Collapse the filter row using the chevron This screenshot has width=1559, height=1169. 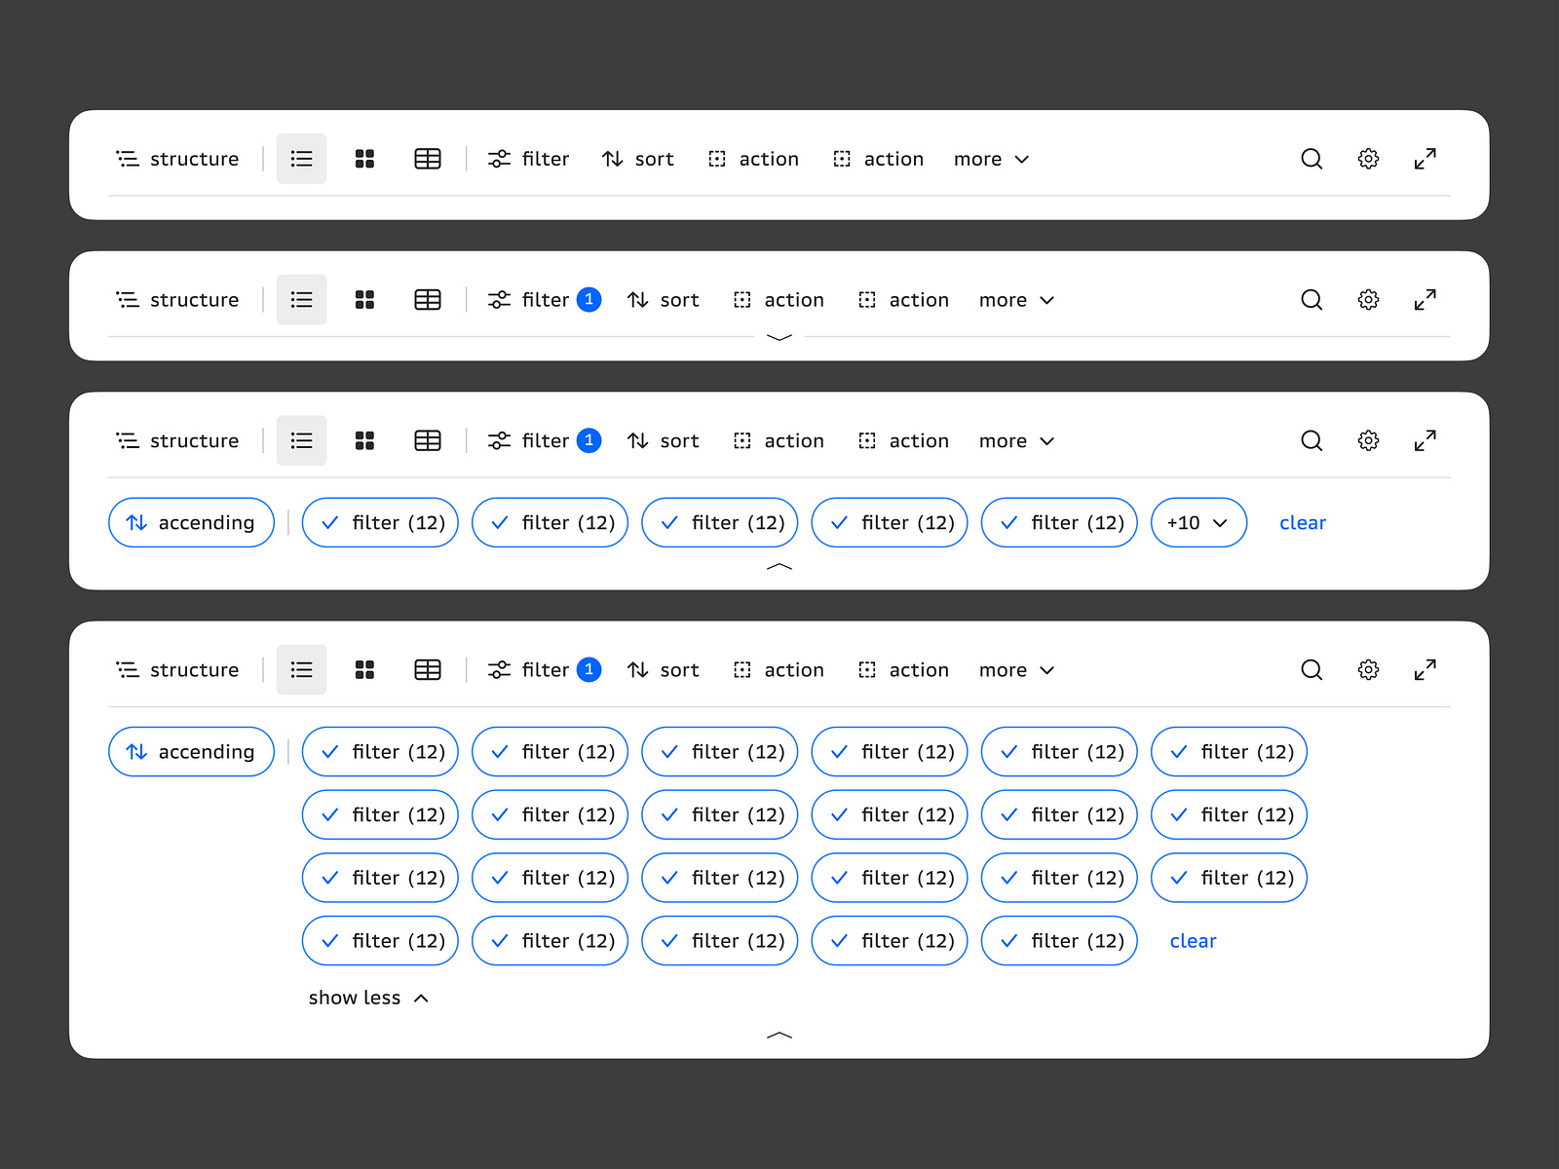[778, 568]
